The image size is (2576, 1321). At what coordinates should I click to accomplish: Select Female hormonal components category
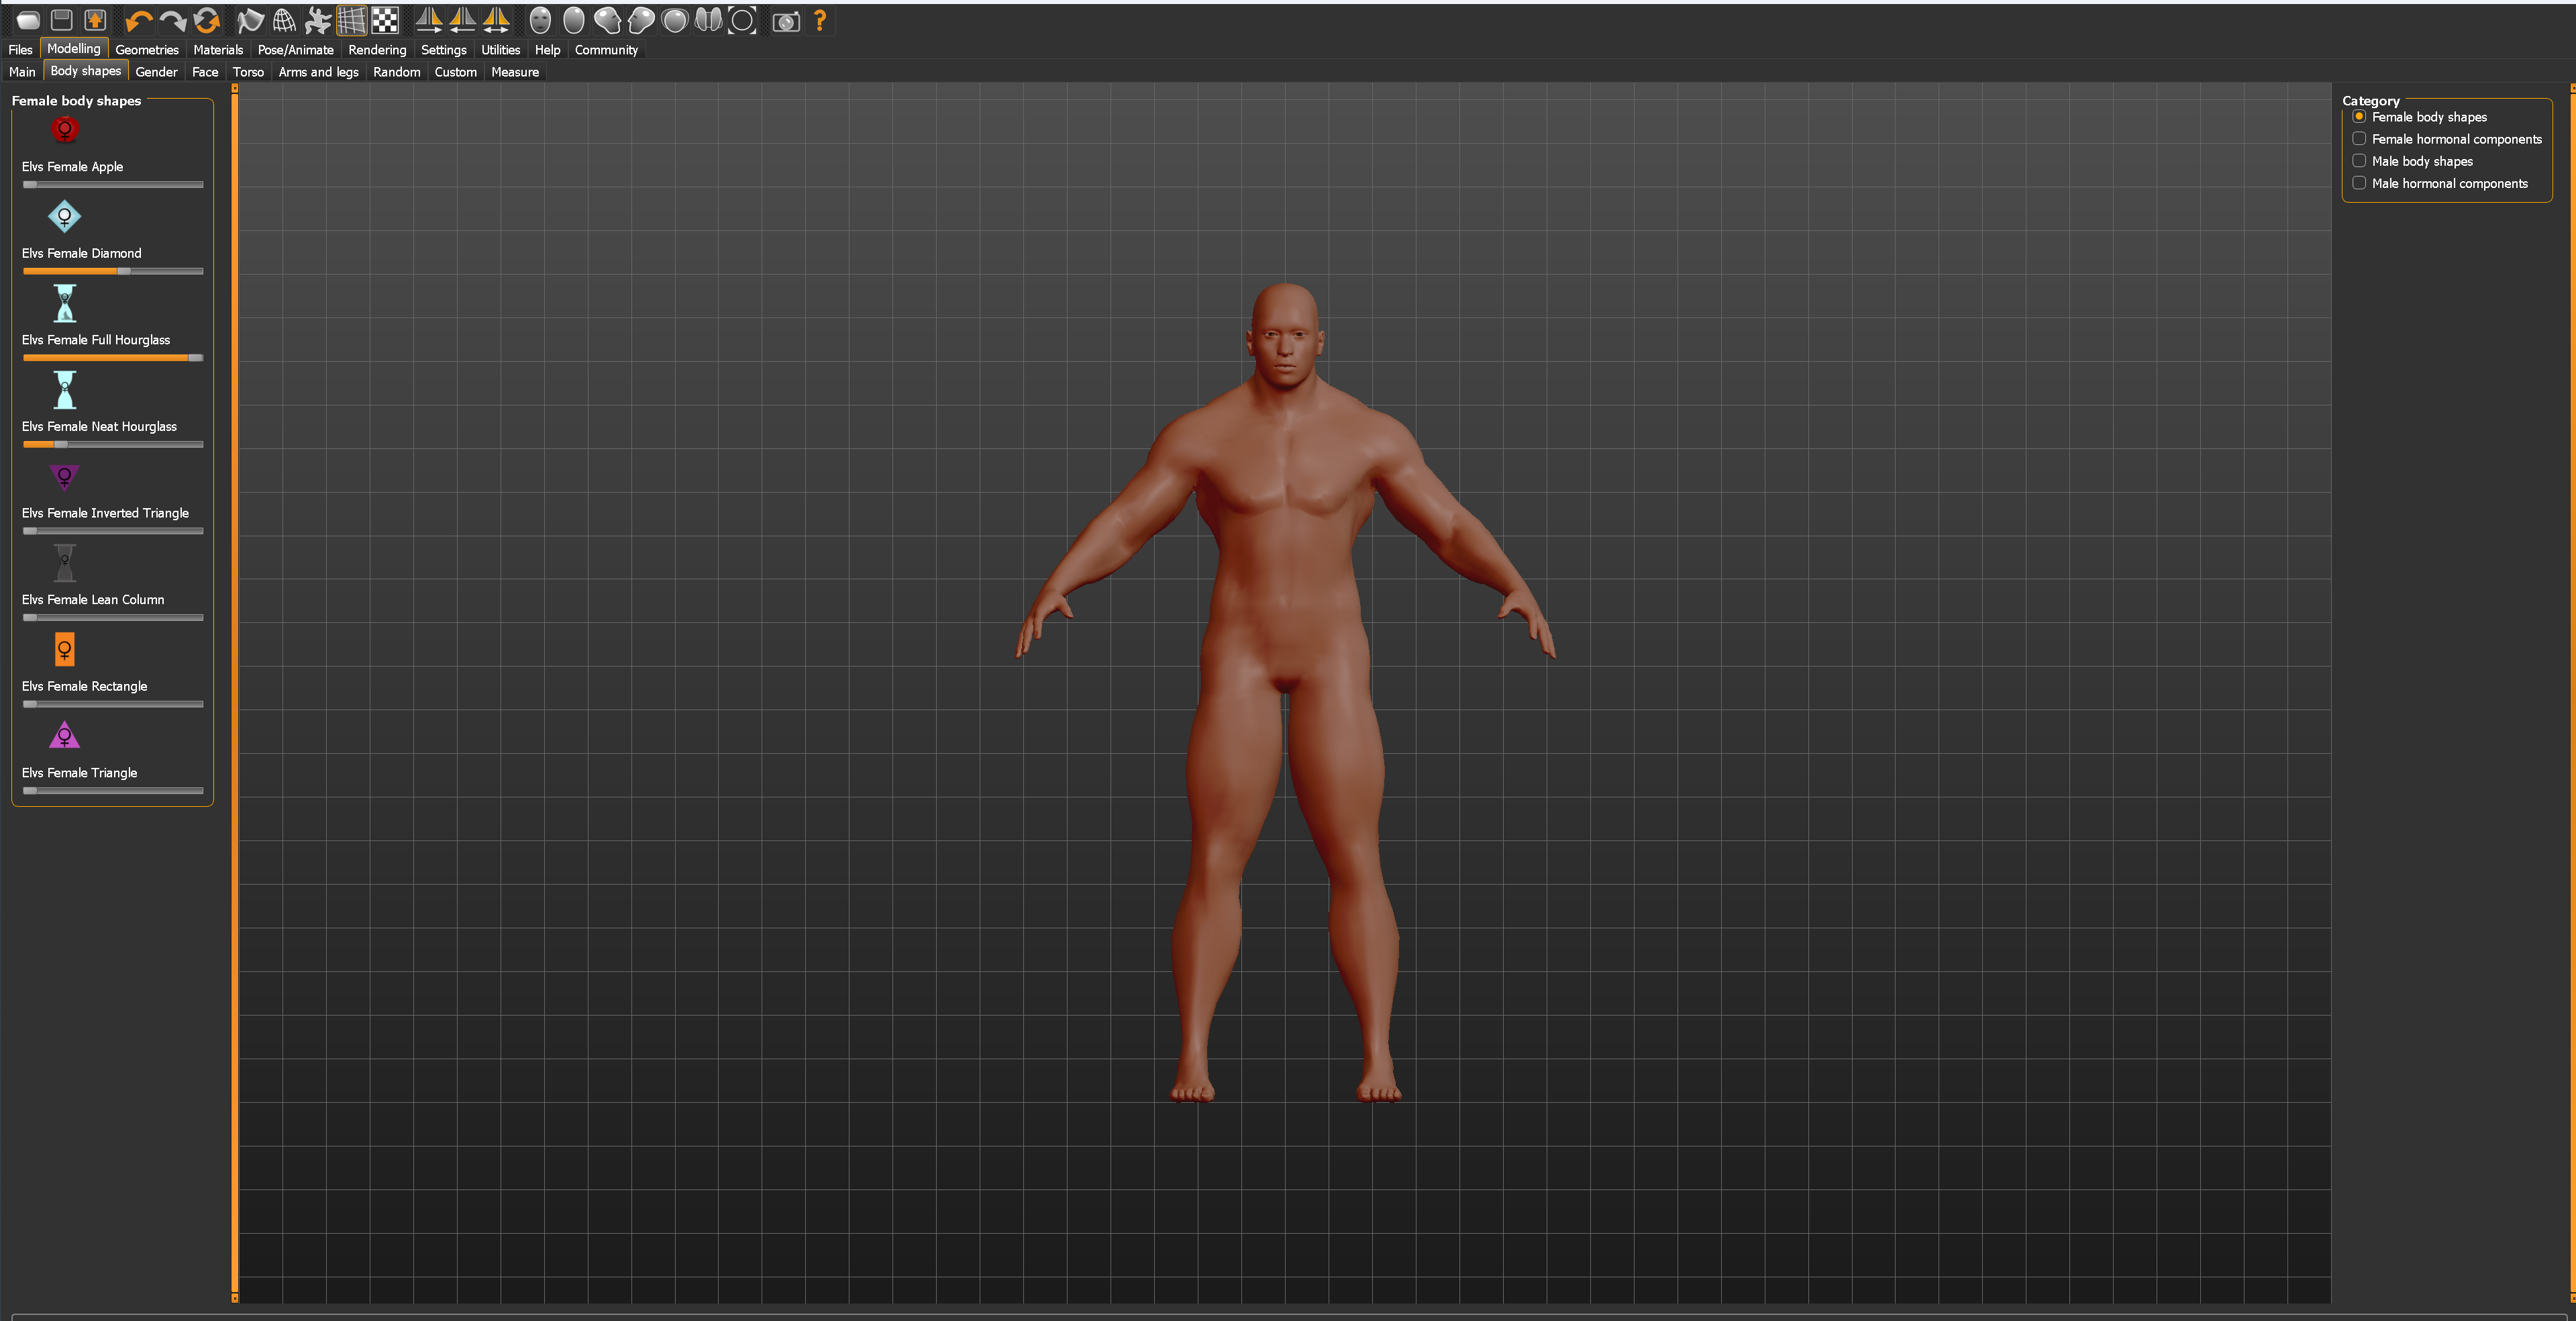tap(2359, 139)
